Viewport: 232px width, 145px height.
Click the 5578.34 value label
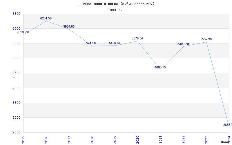tap(137, 38)
